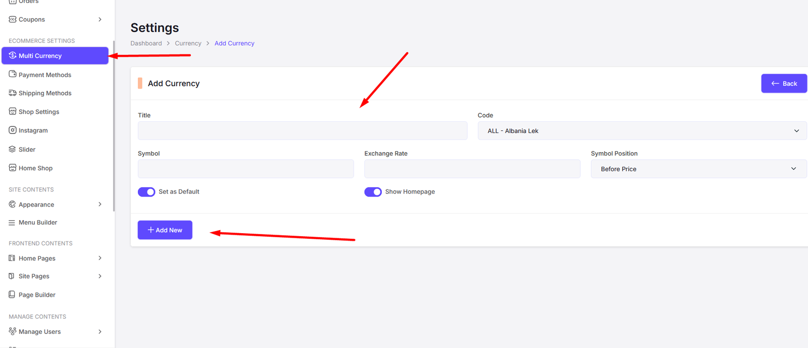808x348 pixels.
Task: Click the Payment Methods wallet icon
Action: (x=13, y=74)
